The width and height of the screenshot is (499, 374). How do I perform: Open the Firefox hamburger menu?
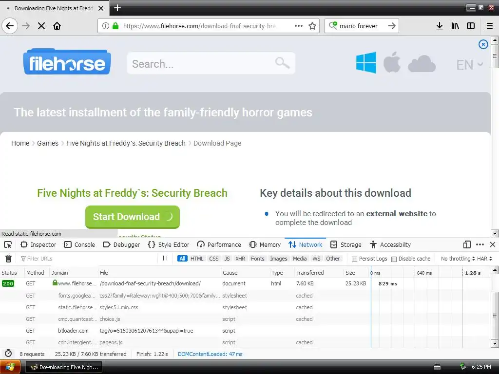pyautogui.click(x=490, y=26)
